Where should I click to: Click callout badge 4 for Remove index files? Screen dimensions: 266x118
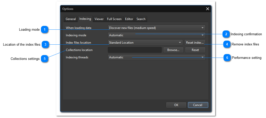(x=227, y=44)
